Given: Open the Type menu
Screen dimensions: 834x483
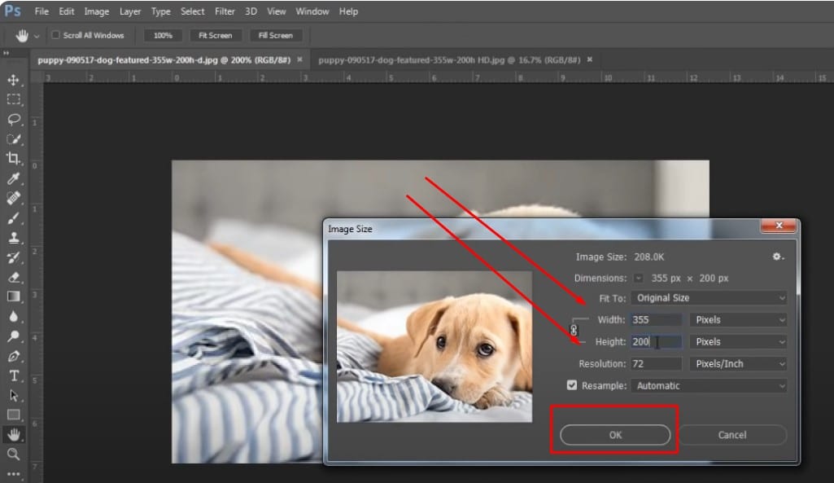Looking at the screenshot, I should pyautogui.click(x=160, y=11).
